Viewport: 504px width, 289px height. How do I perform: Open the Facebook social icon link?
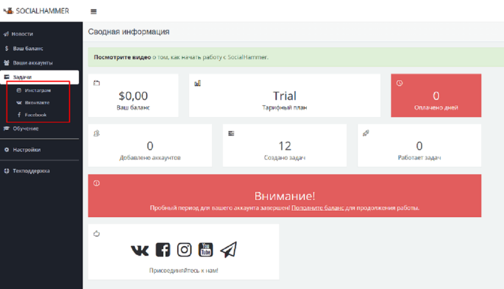pyautogui.click(x=162, y=250)
